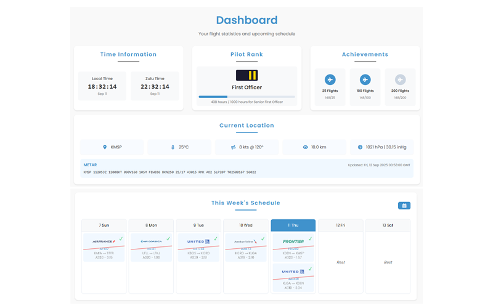Click green checkmark on Air Corsica flight
Screen dimensions: 493x308
[168, 238]
